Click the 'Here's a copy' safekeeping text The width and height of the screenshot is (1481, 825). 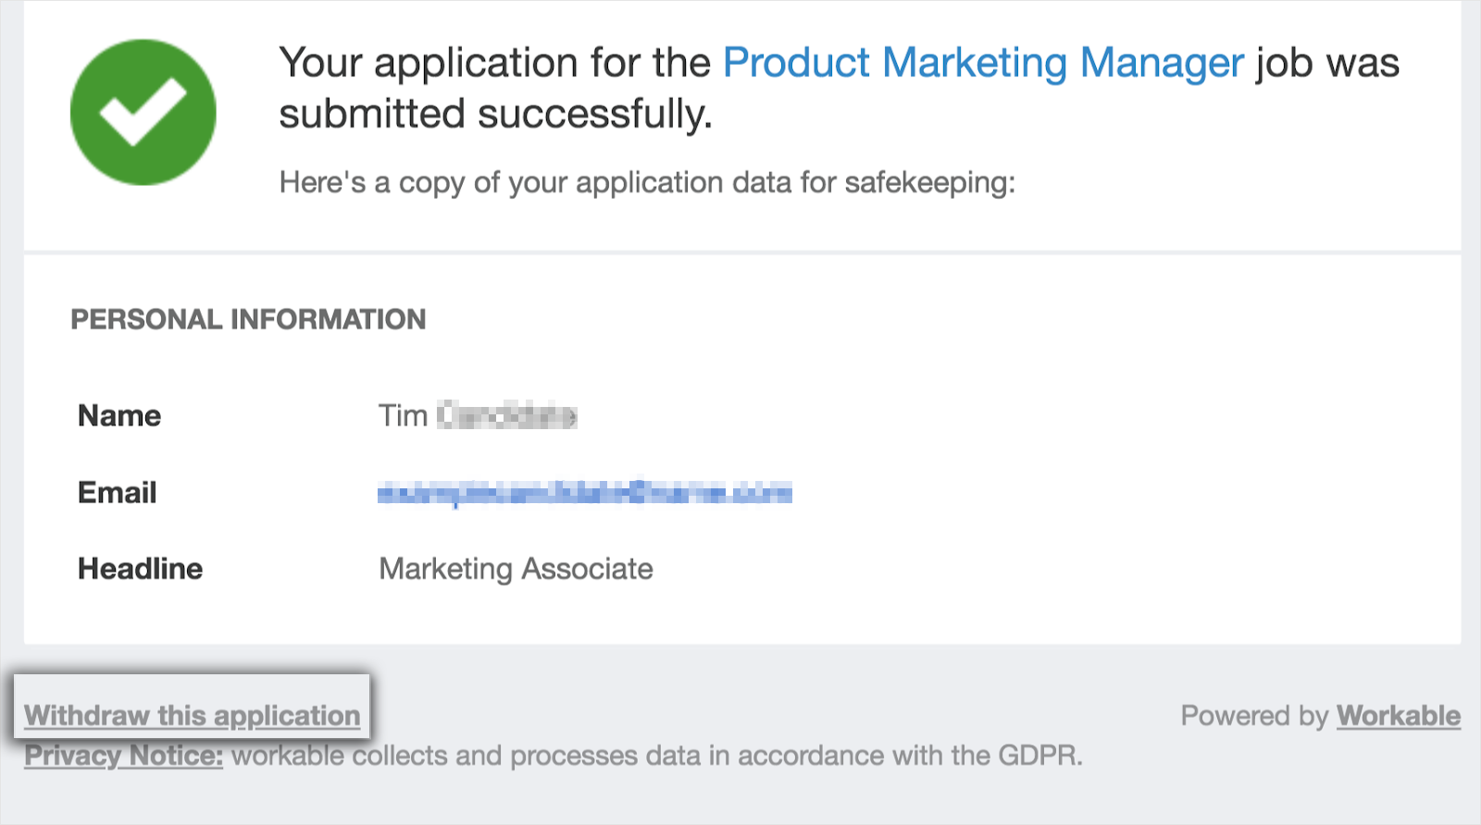(x=647, y=183)
